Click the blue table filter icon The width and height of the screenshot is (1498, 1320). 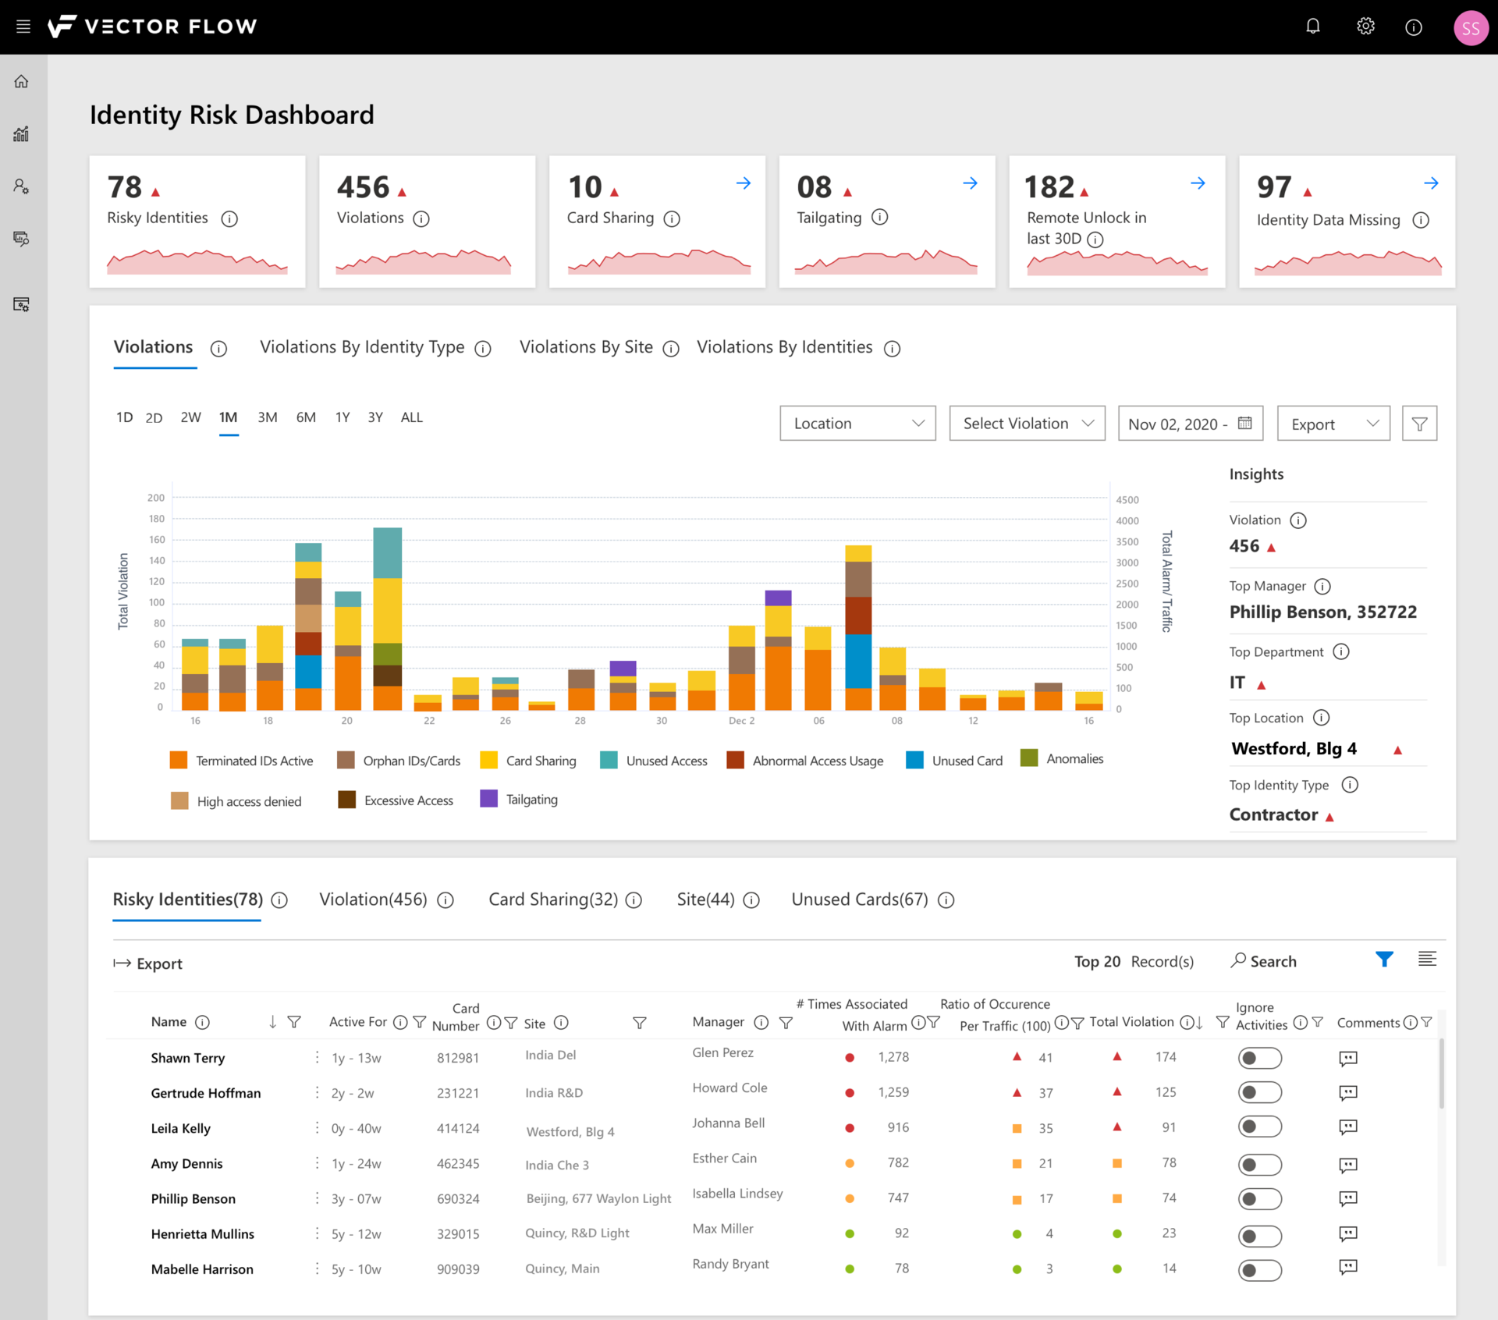pyautogui.click(x=1384, y=960)
